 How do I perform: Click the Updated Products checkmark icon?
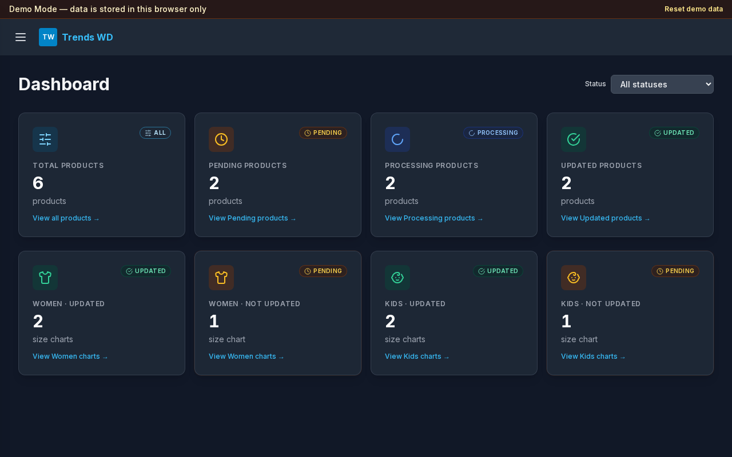[574, 139]
